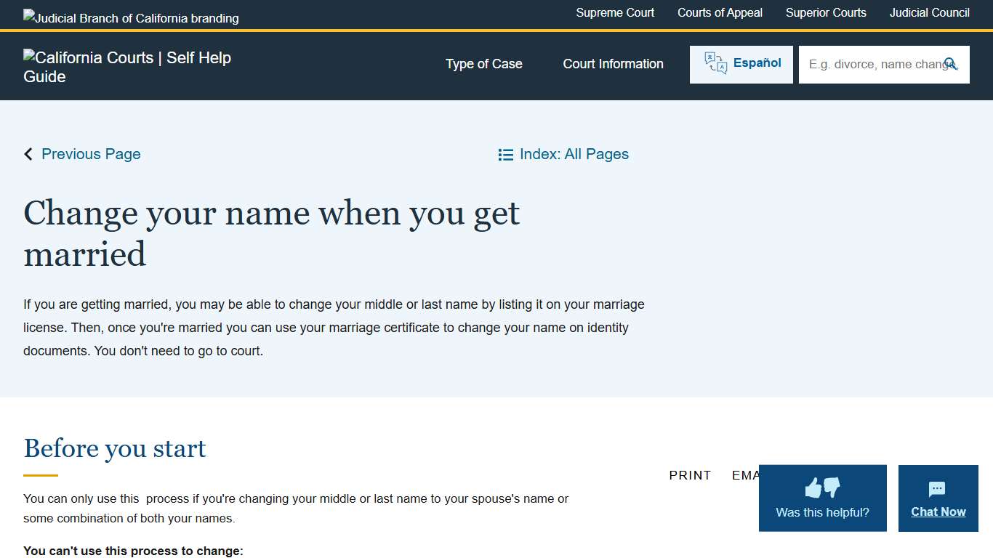Click the search magnifier icon

tap(952, 64)
